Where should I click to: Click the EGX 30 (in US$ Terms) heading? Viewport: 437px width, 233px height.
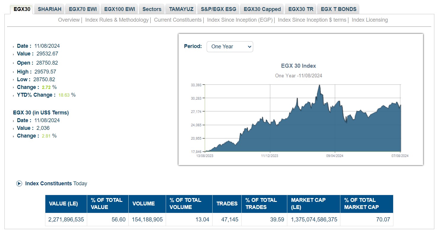41,113
